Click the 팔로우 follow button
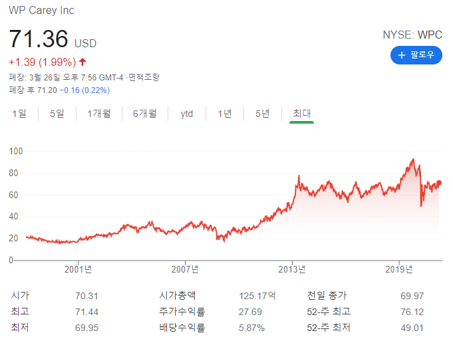The width and height of the screenshot is (453, 343). (x=416, y=55)
